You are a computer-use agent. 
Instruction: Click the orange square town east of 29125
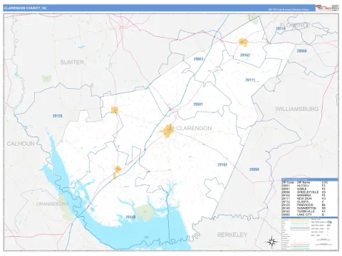[115, 110]
